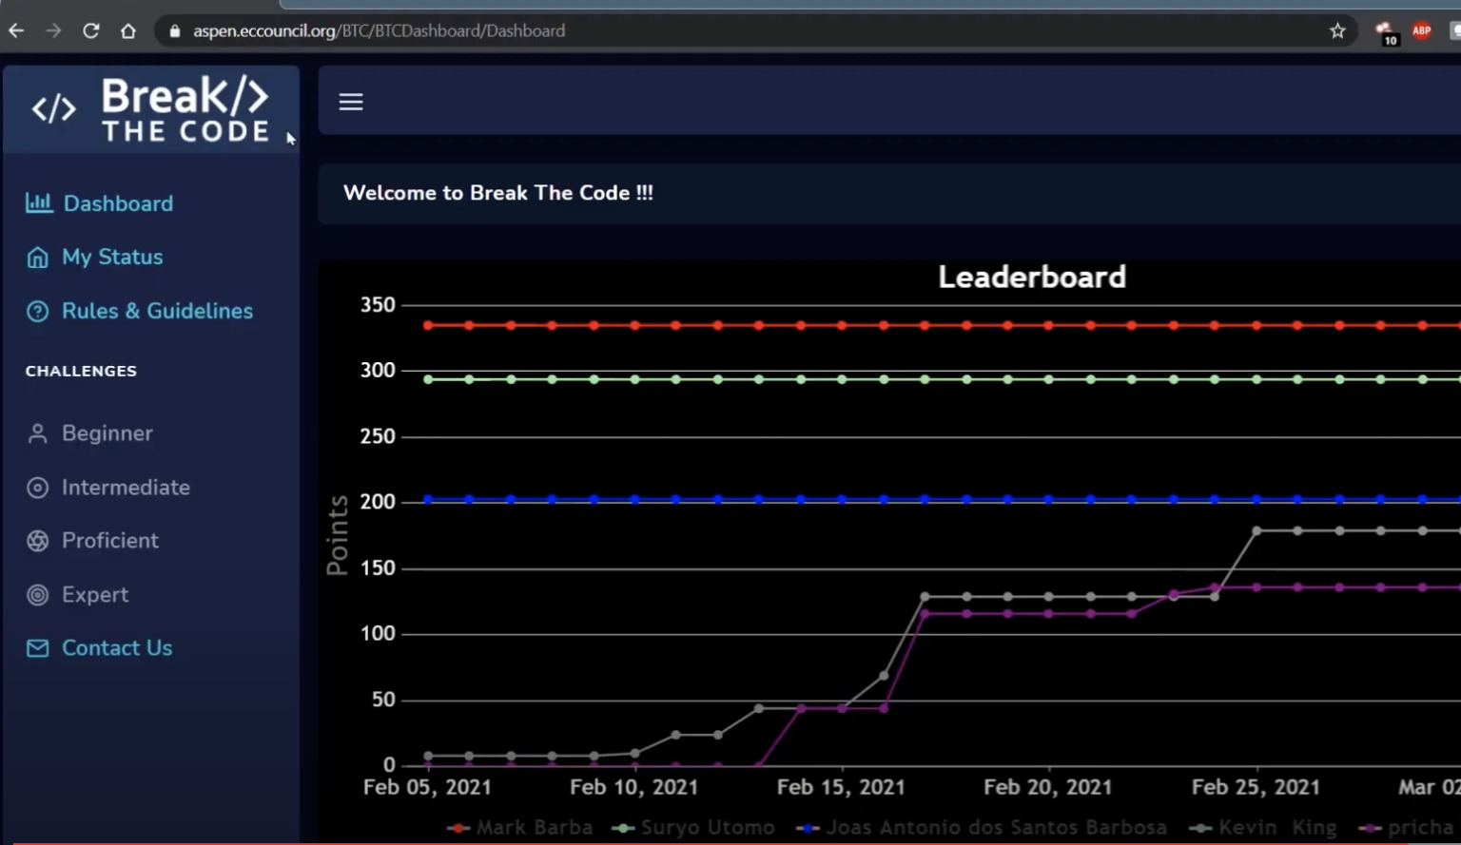Click the Beginner person icon

[37, 433]
